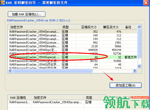Click the vertical scrollbar thumb in file list
150x110 pixels.
coord(139,44)
